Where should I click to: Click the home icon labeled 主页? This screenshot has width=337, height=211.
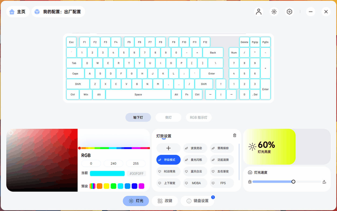coord(12,12)
